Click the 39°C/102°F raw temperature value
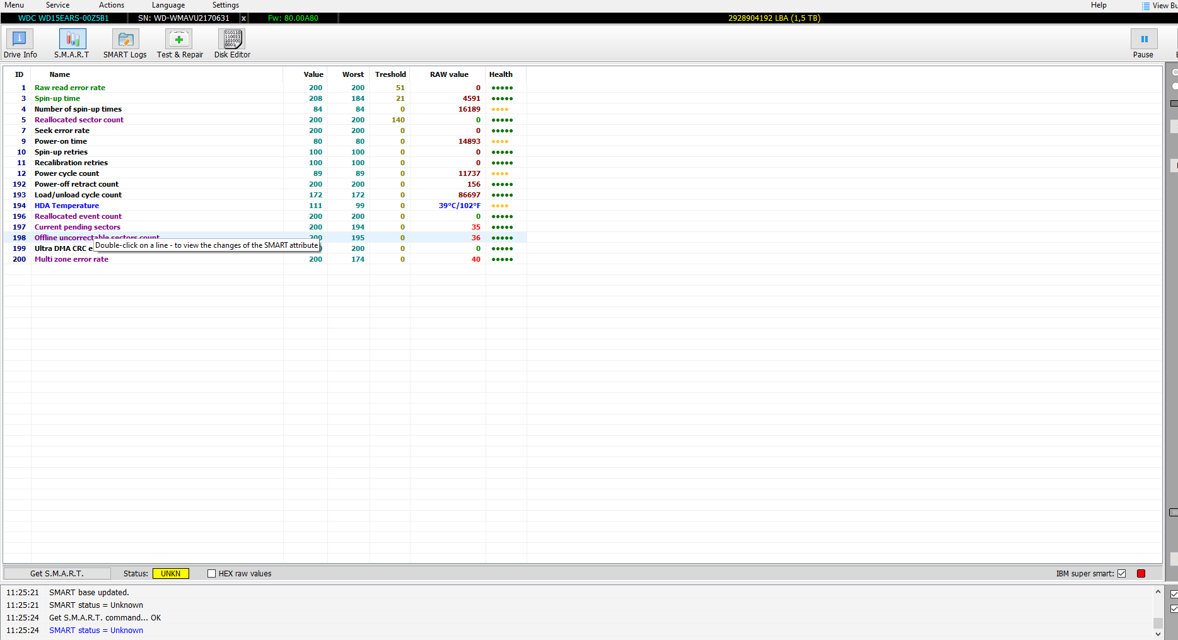 click(x=460, y=206)
